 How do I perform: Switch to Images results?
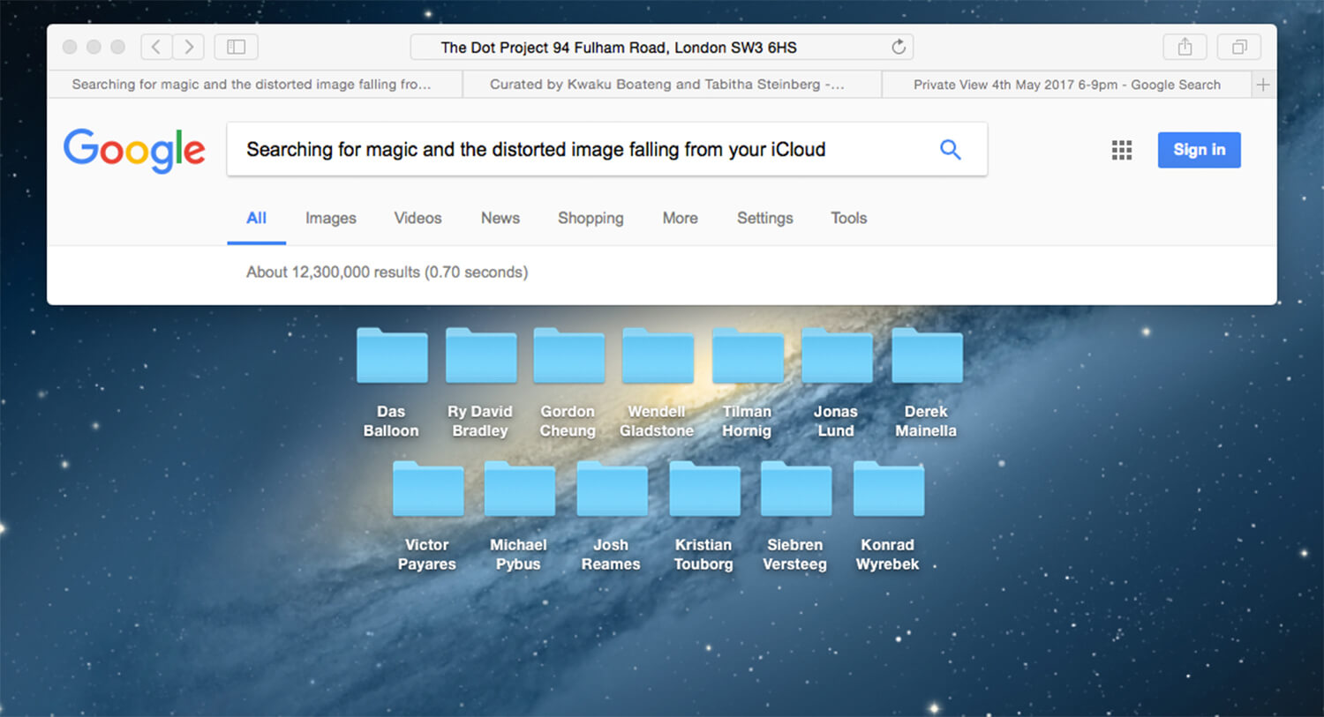click(x=331, y=218)
